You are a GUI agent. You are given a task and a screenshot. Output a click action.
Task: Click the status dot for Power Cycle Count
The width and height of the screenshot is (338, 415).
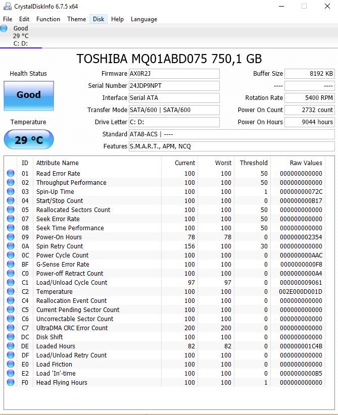click(11, 255)
